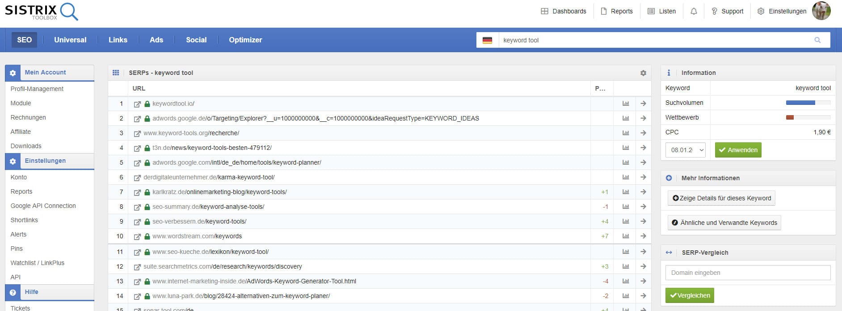This screenshot has height=311, width=842.
Task: Show history chart for adwords.google.de row
Action: coord(626,118)
